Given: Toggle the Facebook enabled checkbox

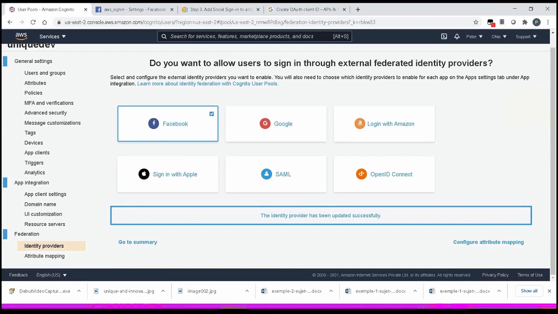Looking at the screenshot, I should [x=211, y=114].
